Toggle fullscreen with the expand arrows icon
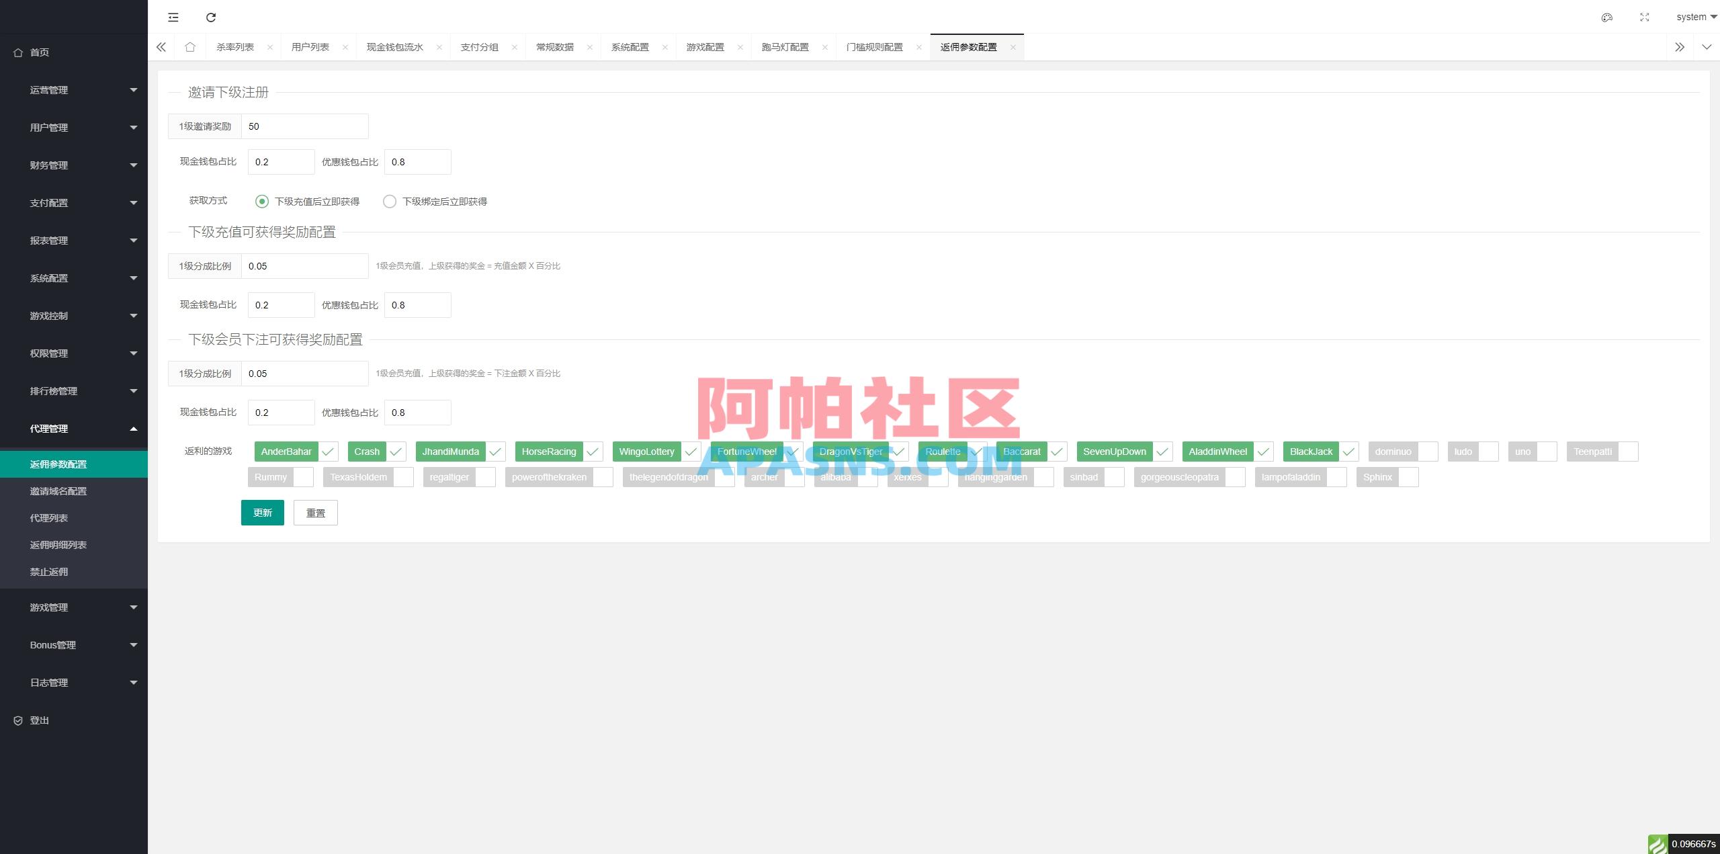 click(1645, 17)
